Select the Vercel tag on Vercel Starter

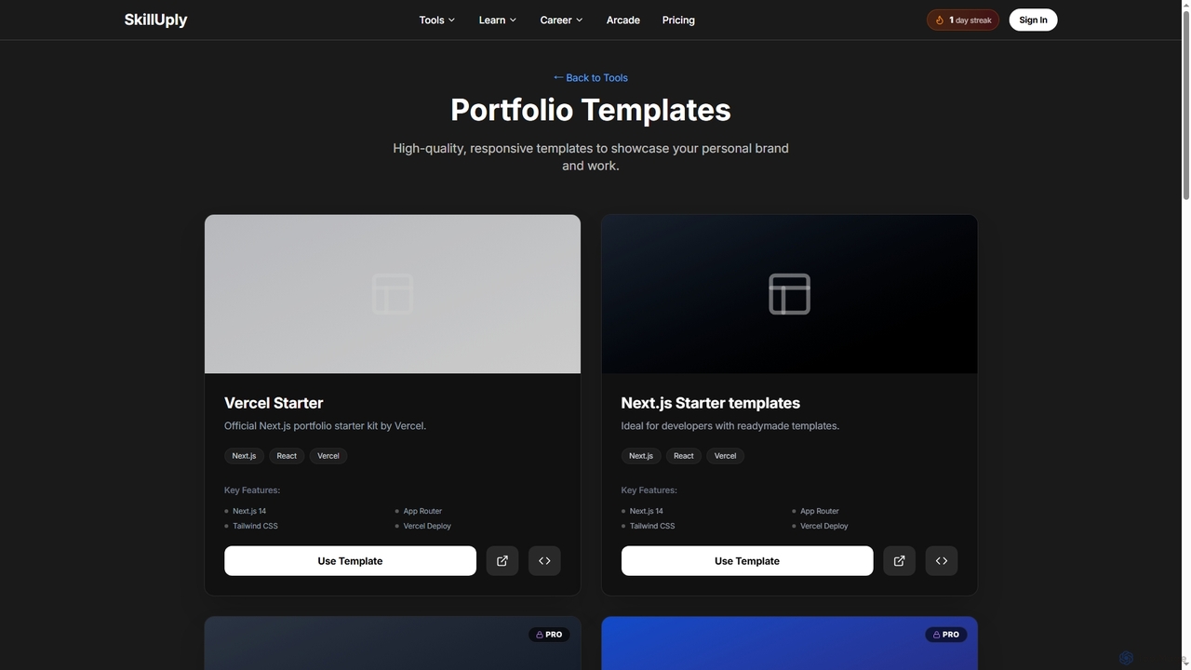pos(328,456)
